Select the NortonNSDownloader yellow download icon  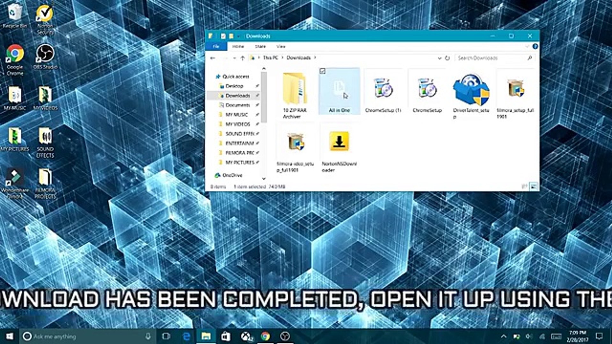tap(339, 141)
